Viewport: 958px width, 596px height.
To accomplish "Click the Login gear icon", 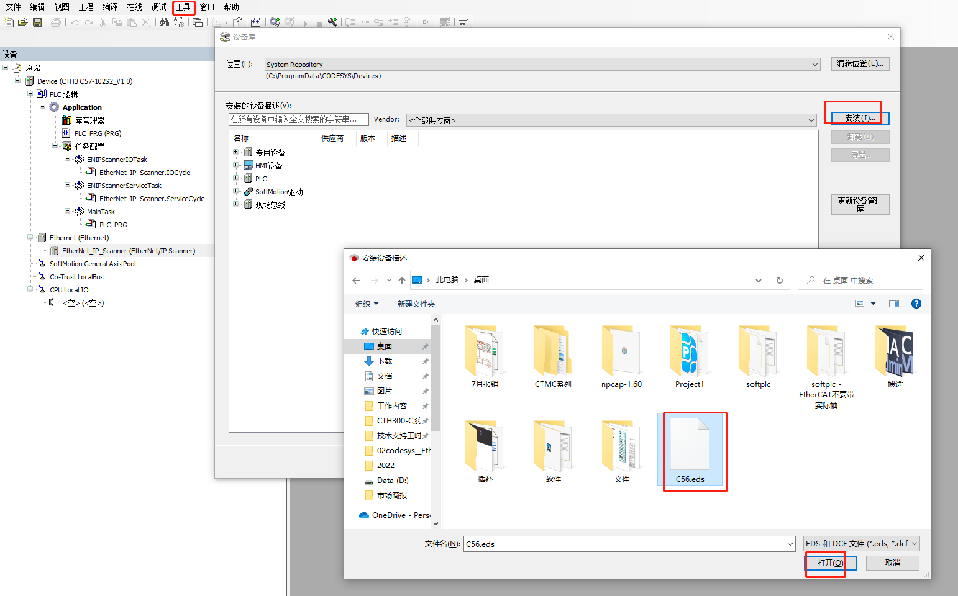I will click(x=275, y=22).
